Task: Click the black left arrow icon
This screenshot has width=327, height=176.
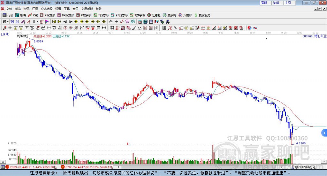Action: pos(65,22)
